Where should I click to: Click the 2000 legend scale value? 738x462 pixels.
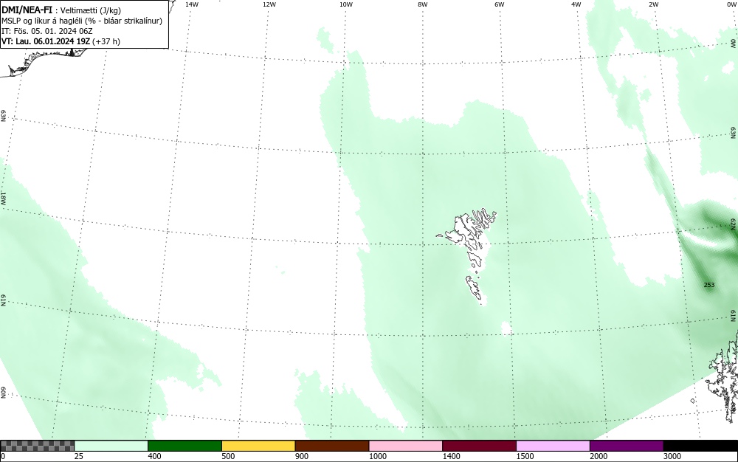(599, 456)
